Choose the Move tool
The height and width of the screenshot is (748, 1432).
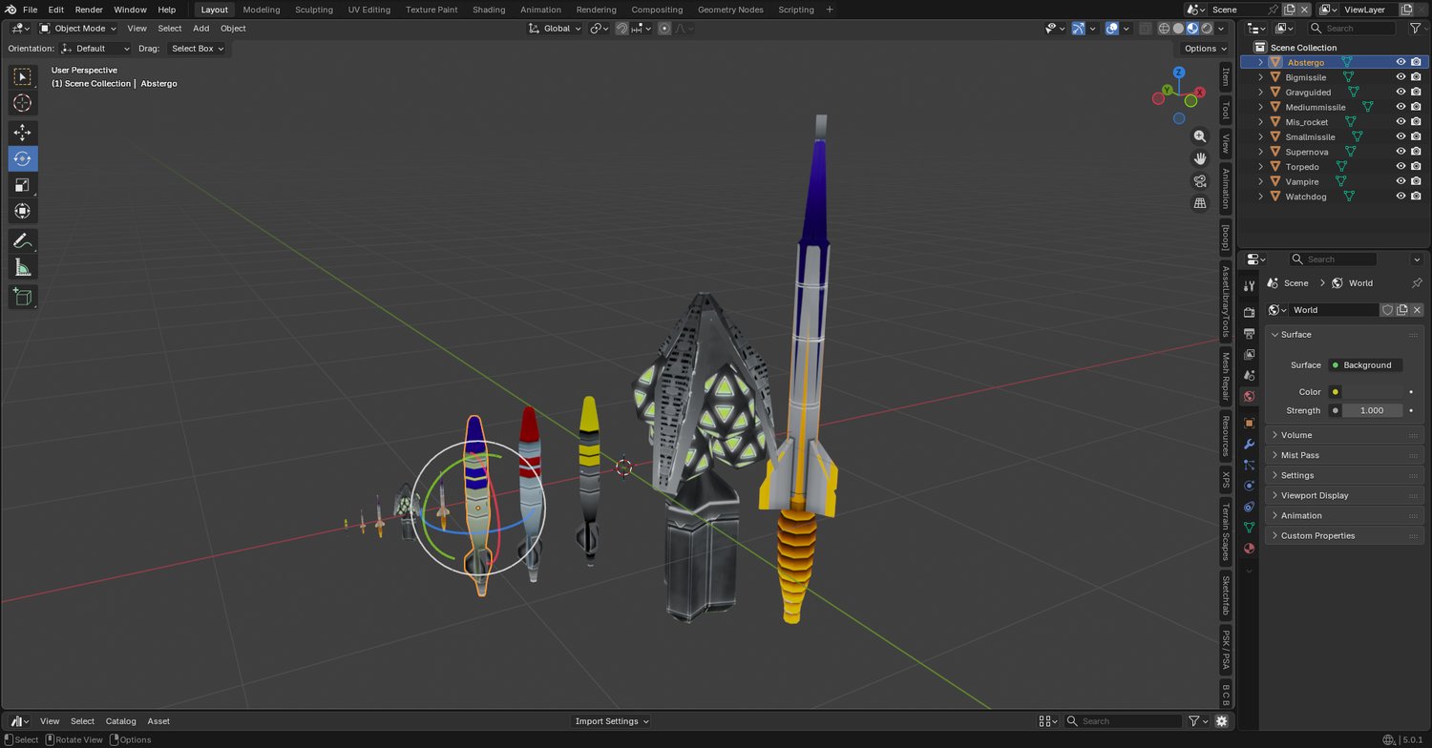point(23,133)
